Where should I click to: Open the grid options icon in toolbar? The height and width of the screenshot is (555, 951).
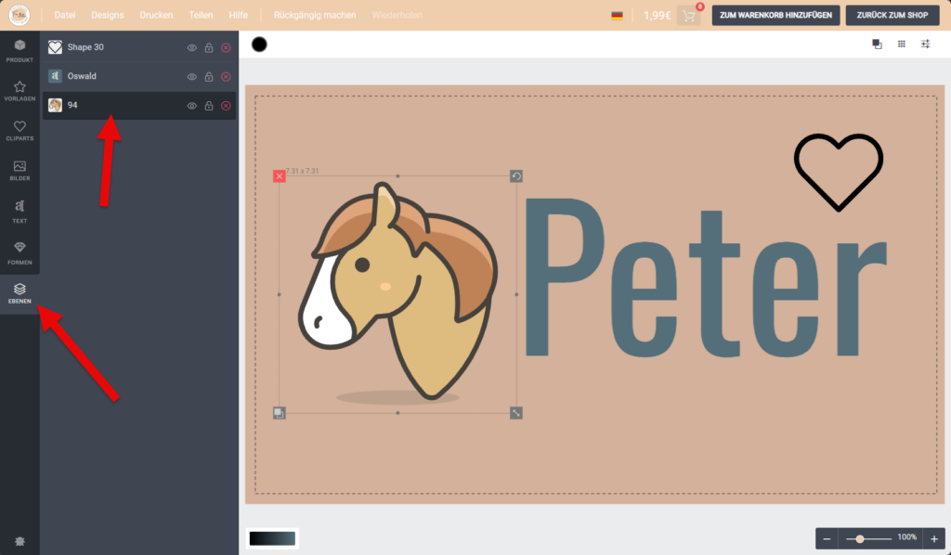pos(901,44)
